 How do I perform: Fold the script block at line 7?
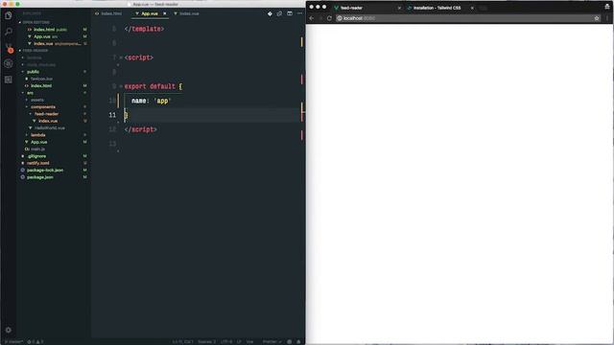coord(121,57)
